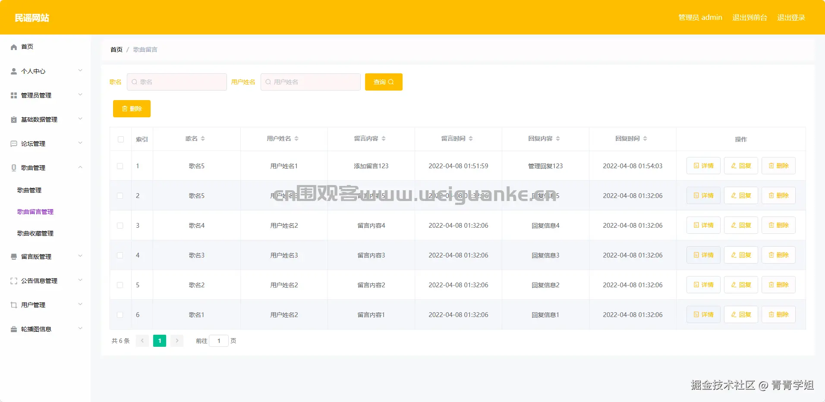Sort the table by 用户姓名 column
825x402 pixels.
[x=296, y=138]
